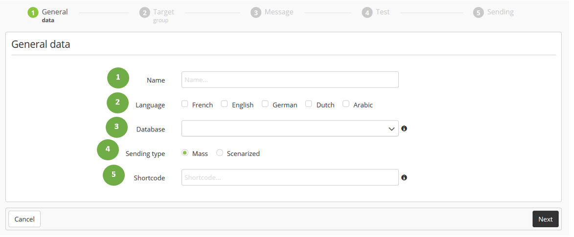Click green badge 3 next to Database
The image size is (574, 237).
(x=116, y=127)
